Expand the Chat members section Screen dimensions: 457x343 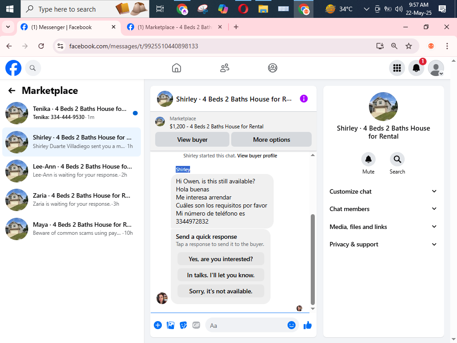[383, 209]
